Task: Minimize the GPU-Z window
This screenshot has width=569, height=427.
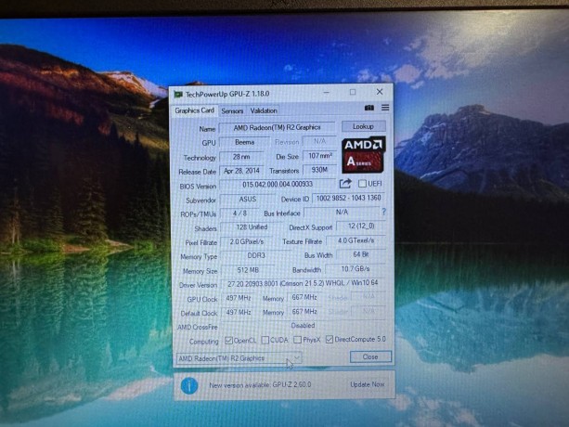Action: coord(327,92)
